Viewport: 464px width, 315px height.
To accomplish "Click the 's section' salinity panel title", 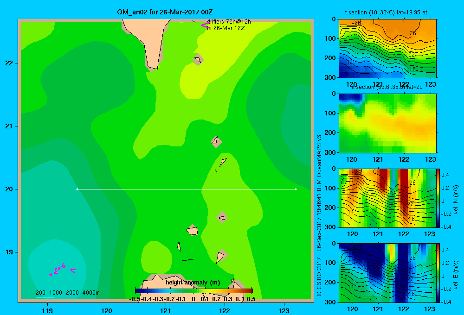I will pyautogui.click(x=387, y=87).
